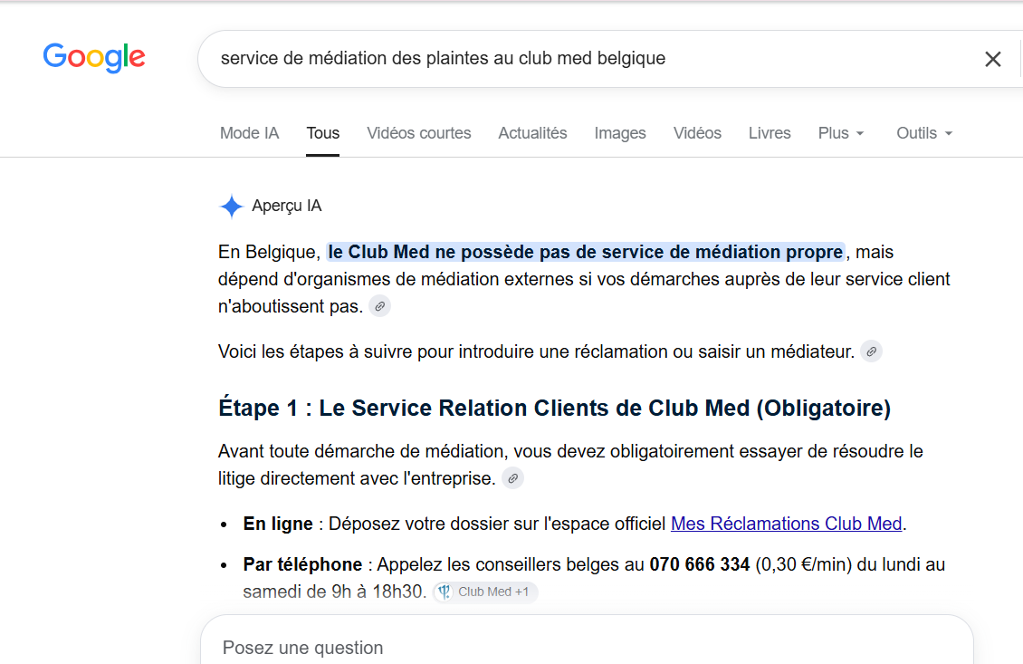Click the phone number 070 666 334
The width and height of the screenshot is (1023, 664).
700,564
